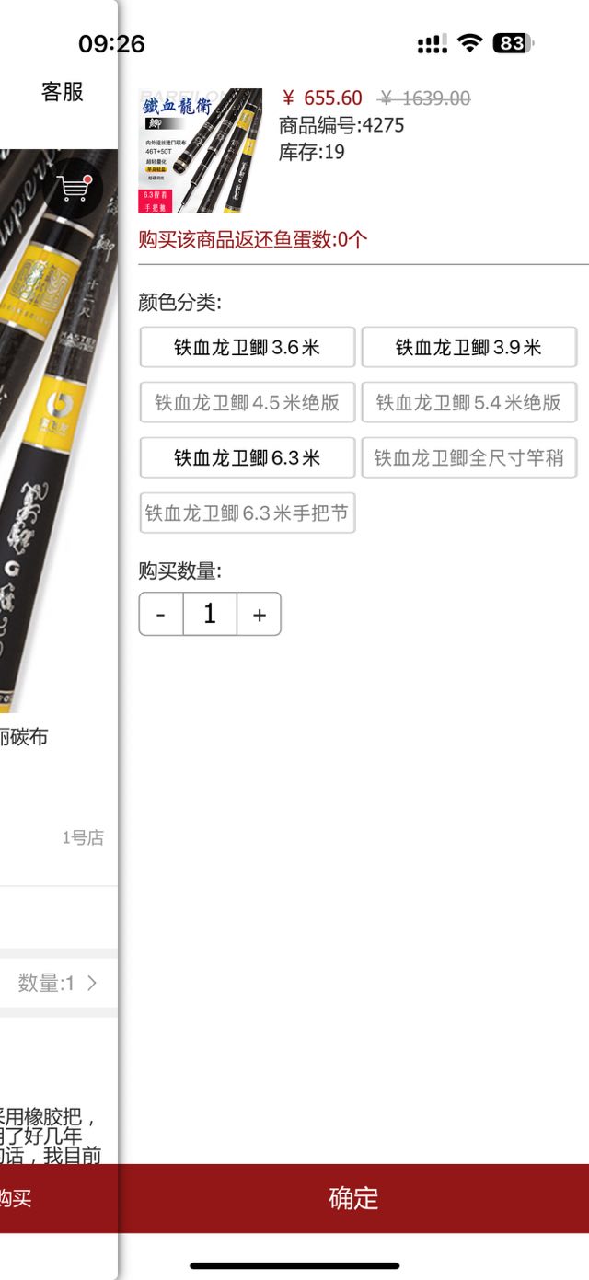Pick the 铁血龙卫鲫 6.3米 option

point(247,457)
